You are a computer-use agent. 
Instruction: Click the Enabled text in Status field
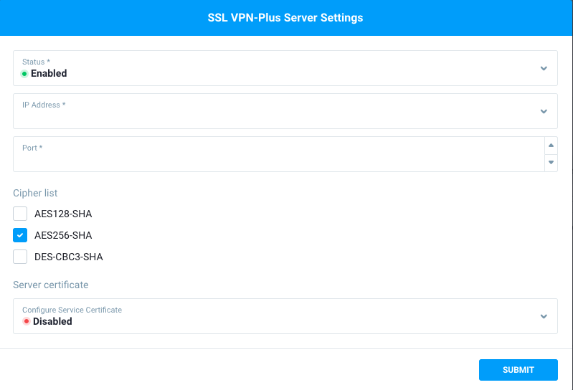(x=49, y=73)
